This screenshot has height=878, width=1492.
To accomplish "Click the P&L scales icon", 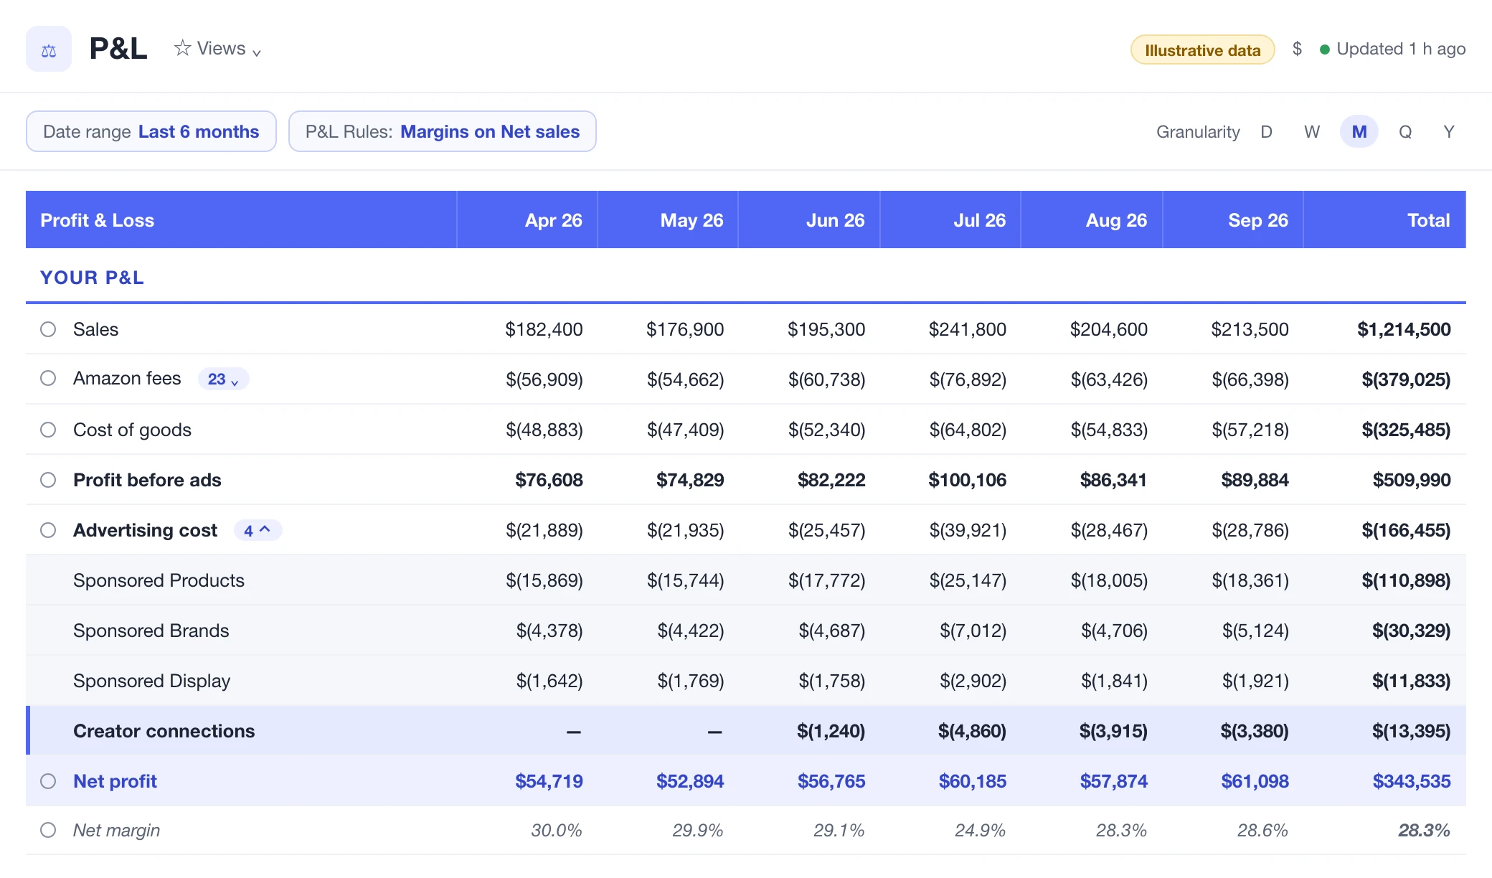I will pyautogui.click(x=49, y=49).
